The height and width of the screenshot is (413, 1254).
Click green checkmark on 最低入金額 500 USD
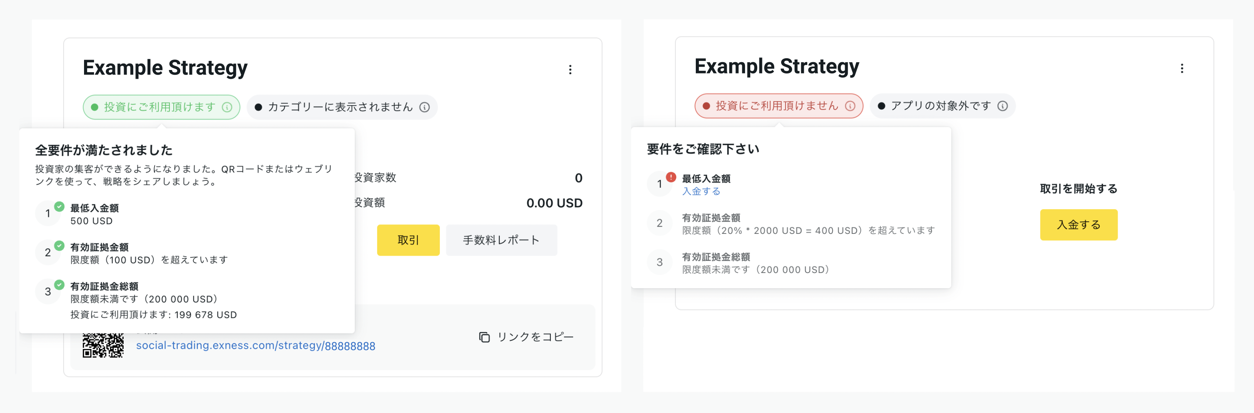coord(59,206)
